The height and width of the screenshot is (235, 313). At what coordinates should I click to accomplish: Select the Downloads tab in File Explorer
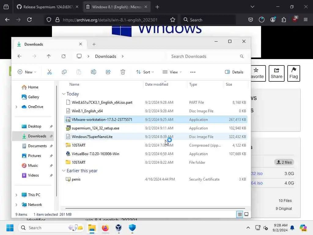pos(50,44)
